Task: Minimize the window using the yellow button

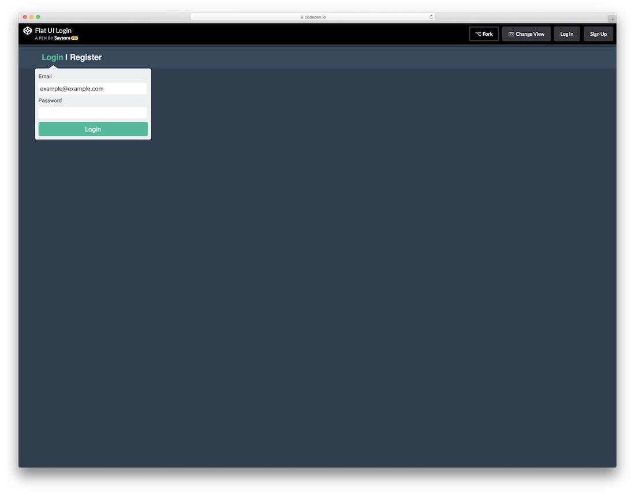Action: (x=32, y=17)
